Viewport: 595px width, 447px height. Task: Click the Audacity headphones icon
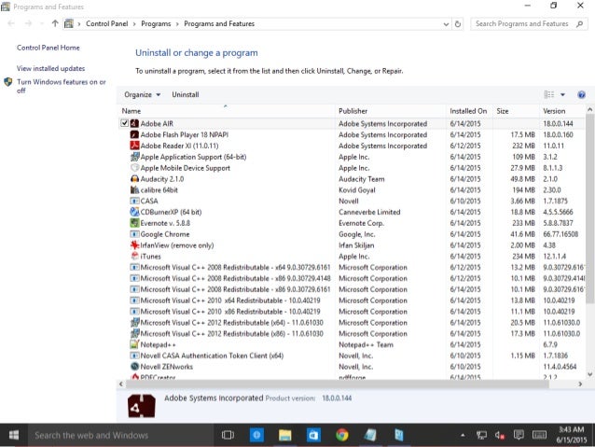tap(134, 178)
